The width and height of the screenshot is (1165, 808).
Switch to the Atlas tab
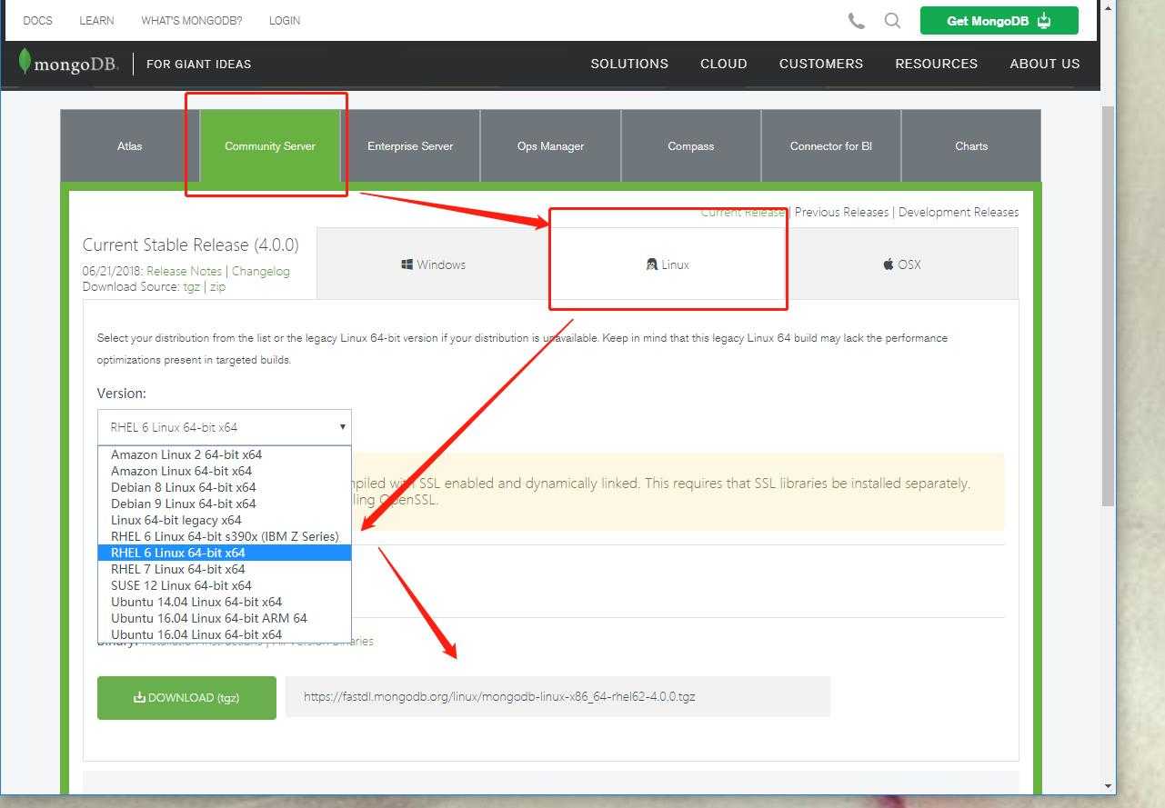point(130,146)
